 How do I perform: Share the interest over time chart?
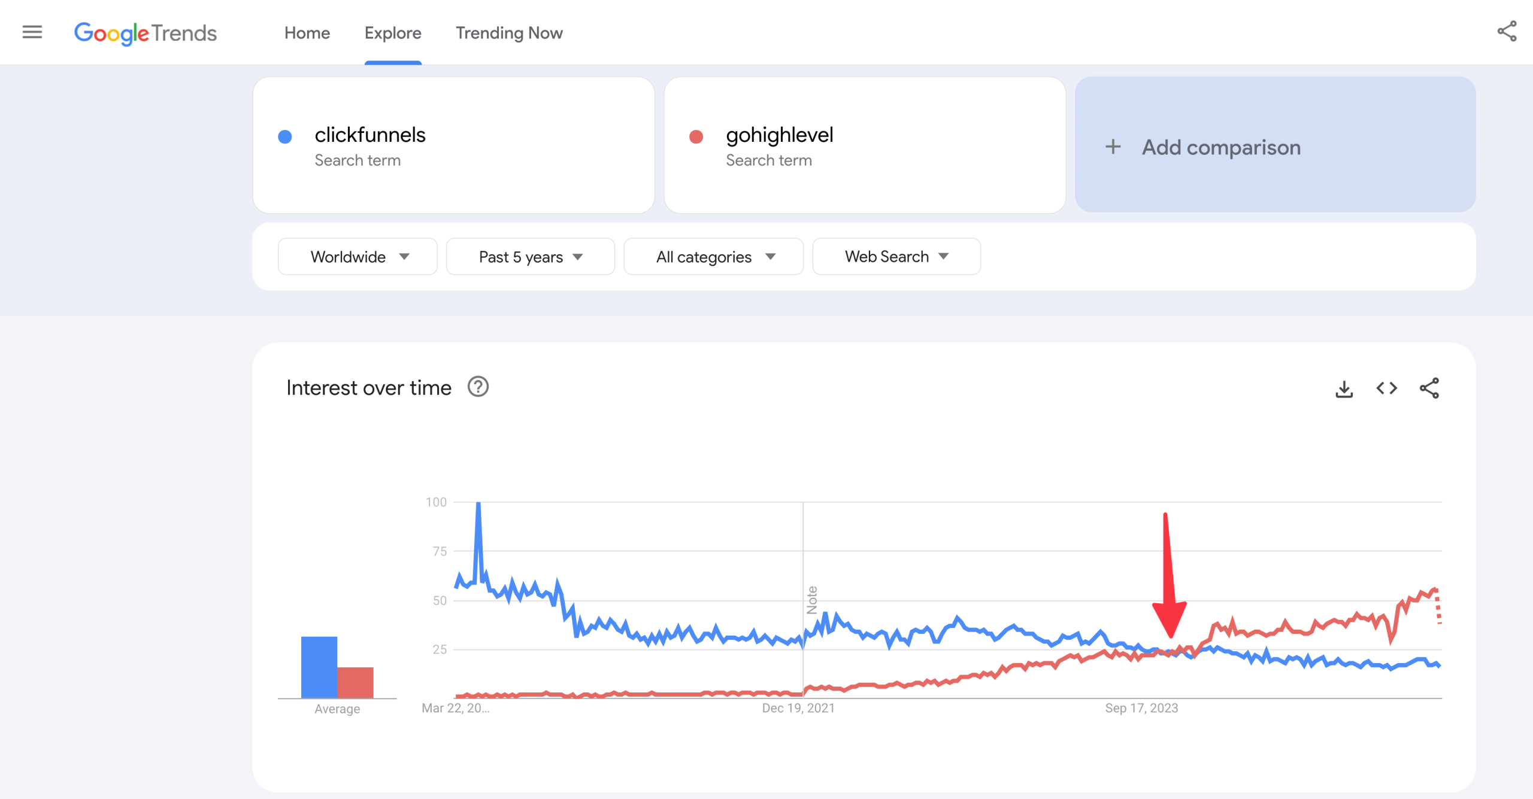point(1430,388)
